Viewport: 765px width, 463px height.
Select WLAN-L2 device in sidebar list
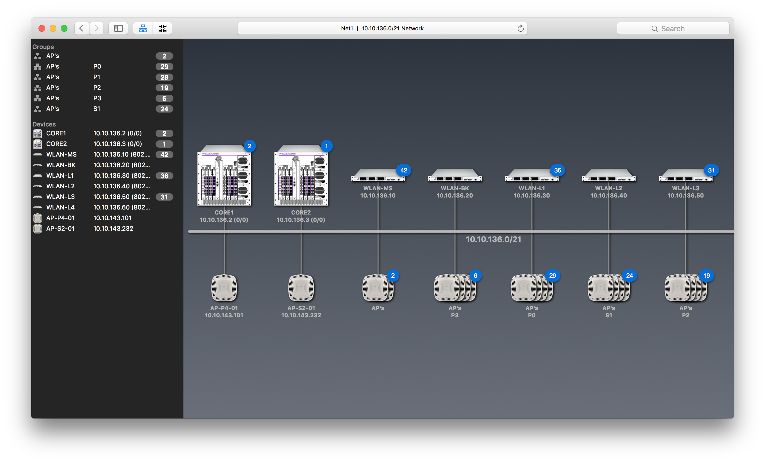[60, 186]
